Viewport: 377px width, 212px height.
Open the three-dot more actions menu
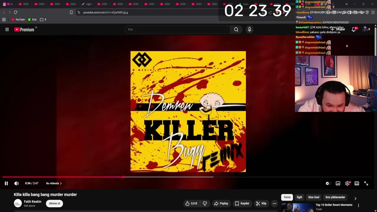click(x=275, y=203)
